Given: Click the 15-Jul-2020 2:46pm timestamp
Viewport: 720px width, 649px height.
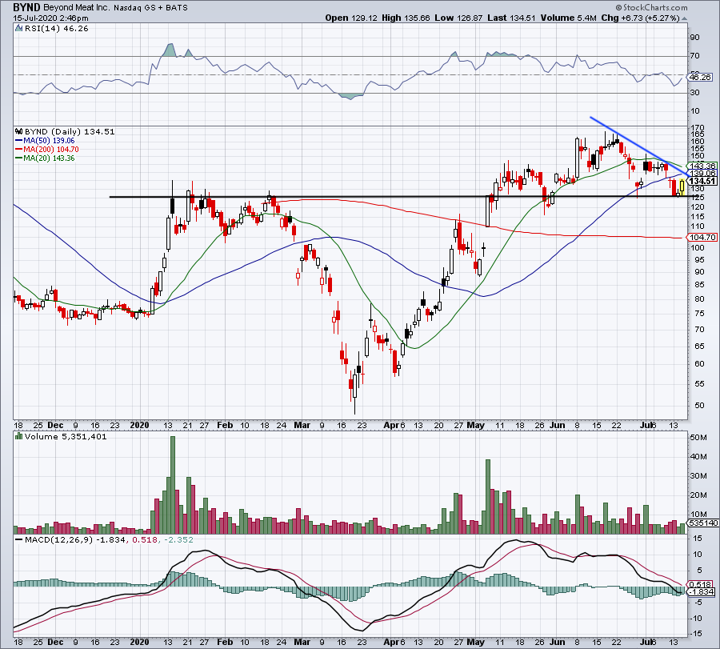Looking at the screenshot, I should 50,18.
